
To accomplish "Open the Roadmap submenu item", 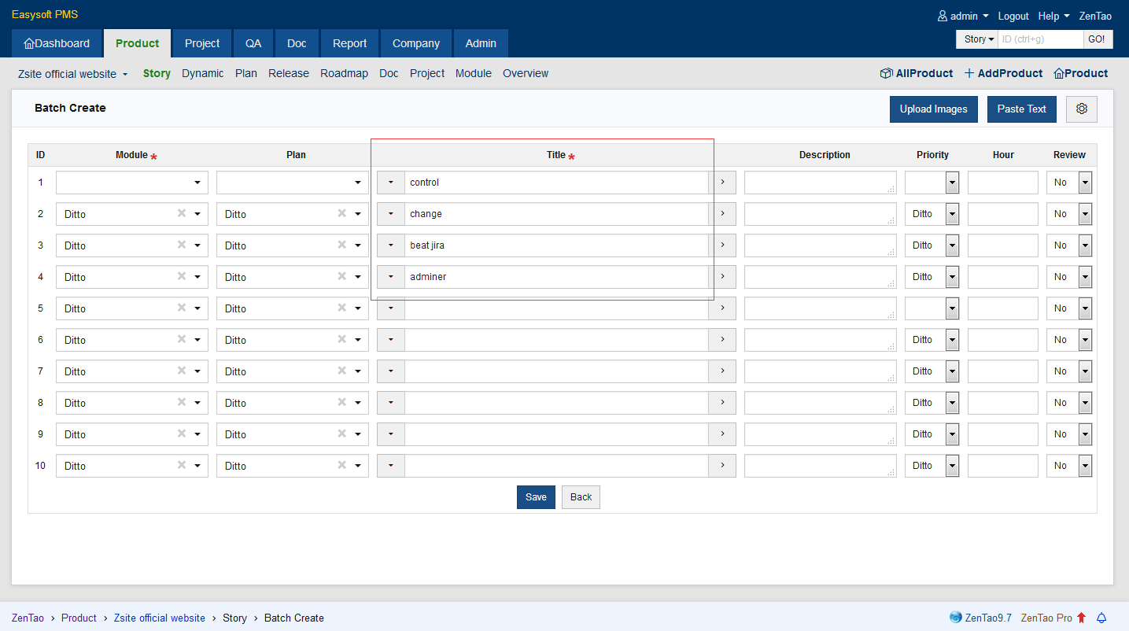I will (344, 73).
